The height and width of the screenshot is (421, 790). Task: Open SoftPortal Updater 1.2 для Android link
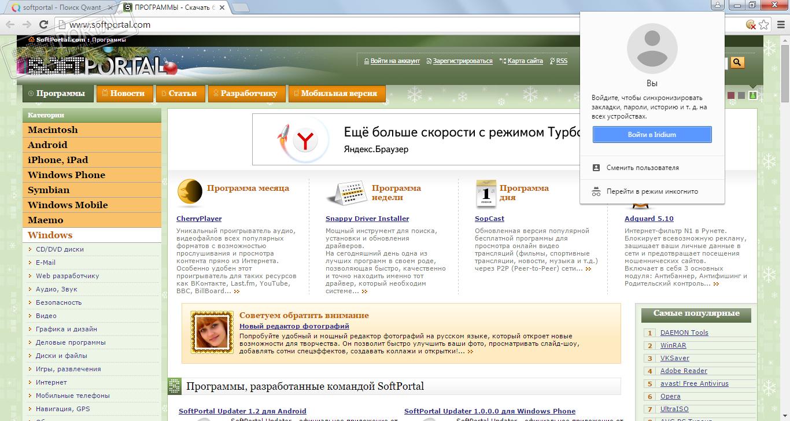(x=242, y=411)
